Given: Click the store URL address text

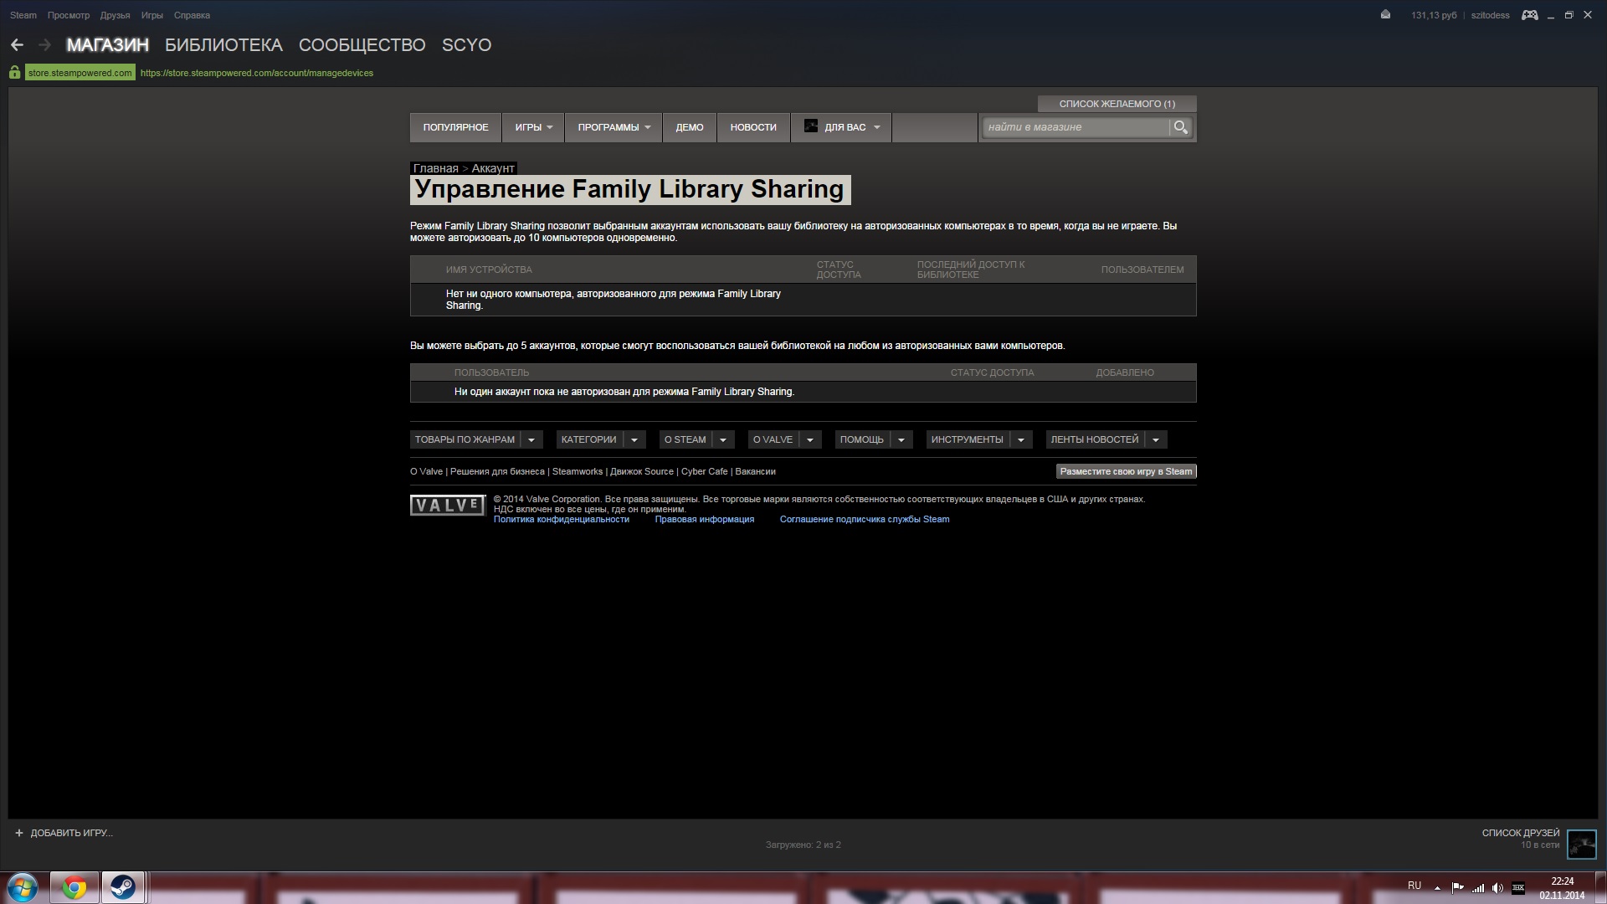Looking at the screenshot, I should pyautogui.click(x=257, y=73).
